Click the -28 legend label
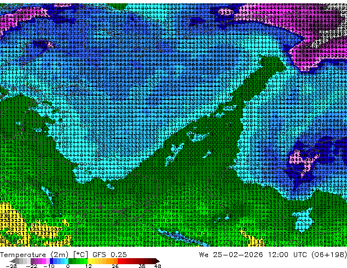The width and height of the screenshot is (347, 268). [11, 266]
